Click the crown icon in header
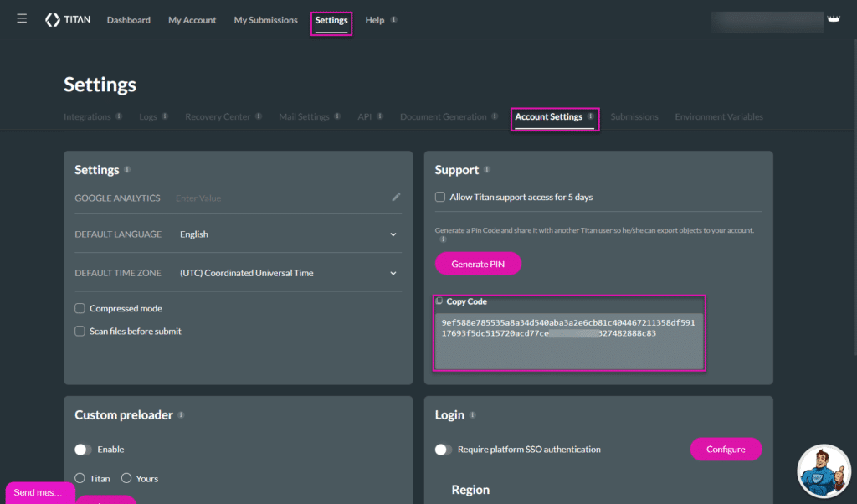 [x=833, y=18]
